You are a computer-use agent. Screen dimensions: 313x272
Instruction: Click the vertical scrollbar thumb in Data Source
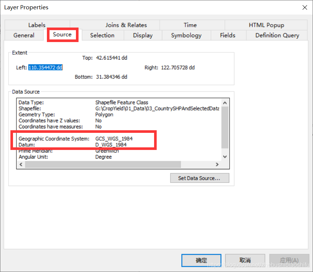(x=225, y=128)
